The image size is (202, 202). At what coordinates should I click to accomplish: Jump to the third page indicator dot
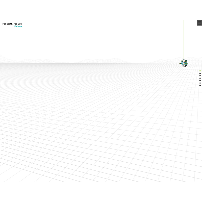(x=200, y=76)
